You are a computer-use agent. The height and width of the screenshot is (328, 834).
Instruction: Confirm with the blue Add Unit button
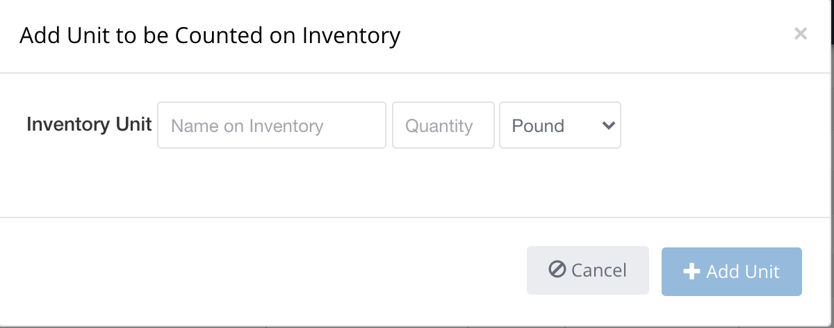pyautogui.click(x=731, y=271)
